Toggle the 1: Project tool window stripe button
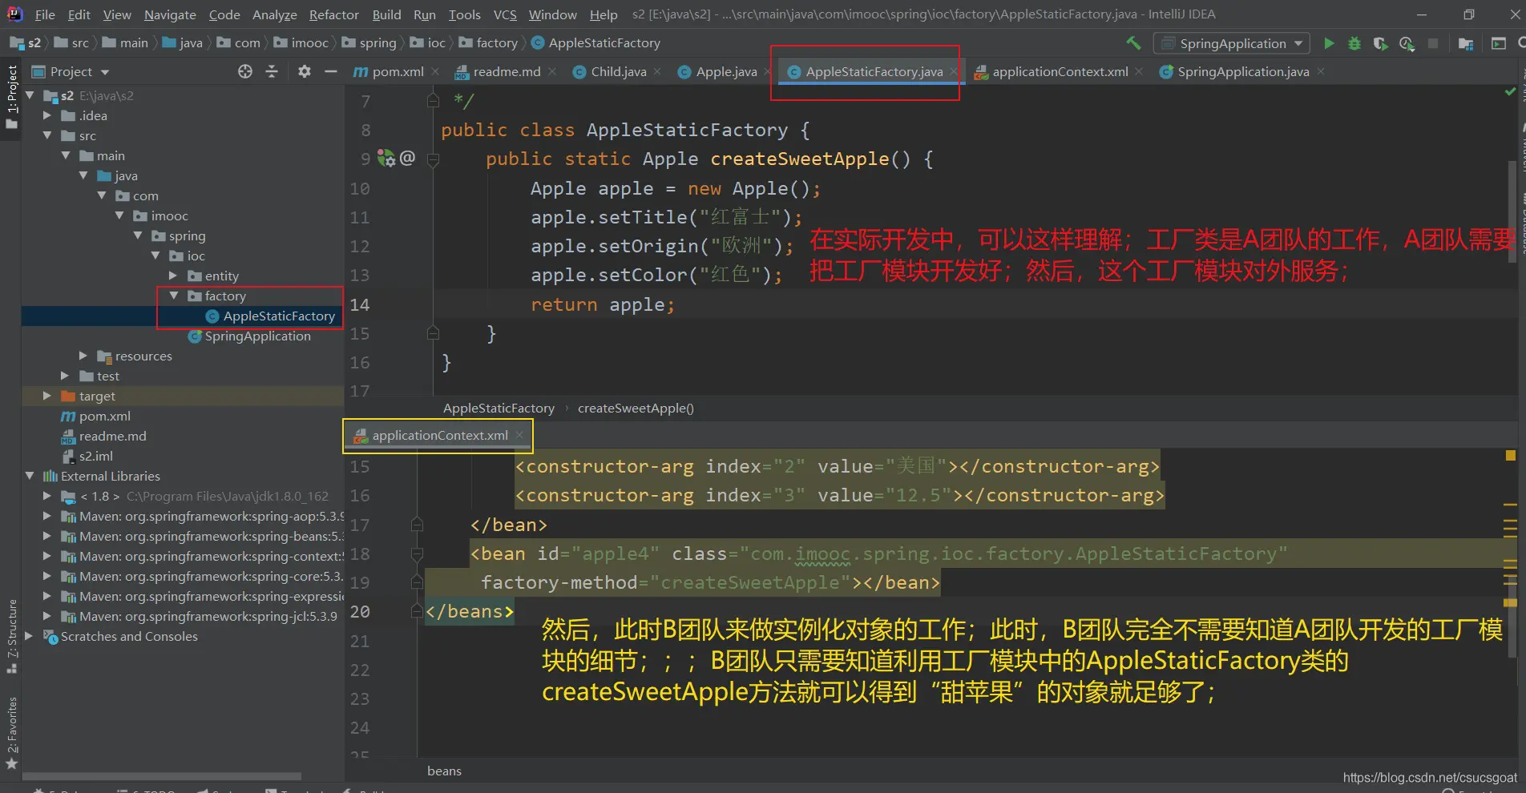1526x793 pixels. [x=11, y=96]
